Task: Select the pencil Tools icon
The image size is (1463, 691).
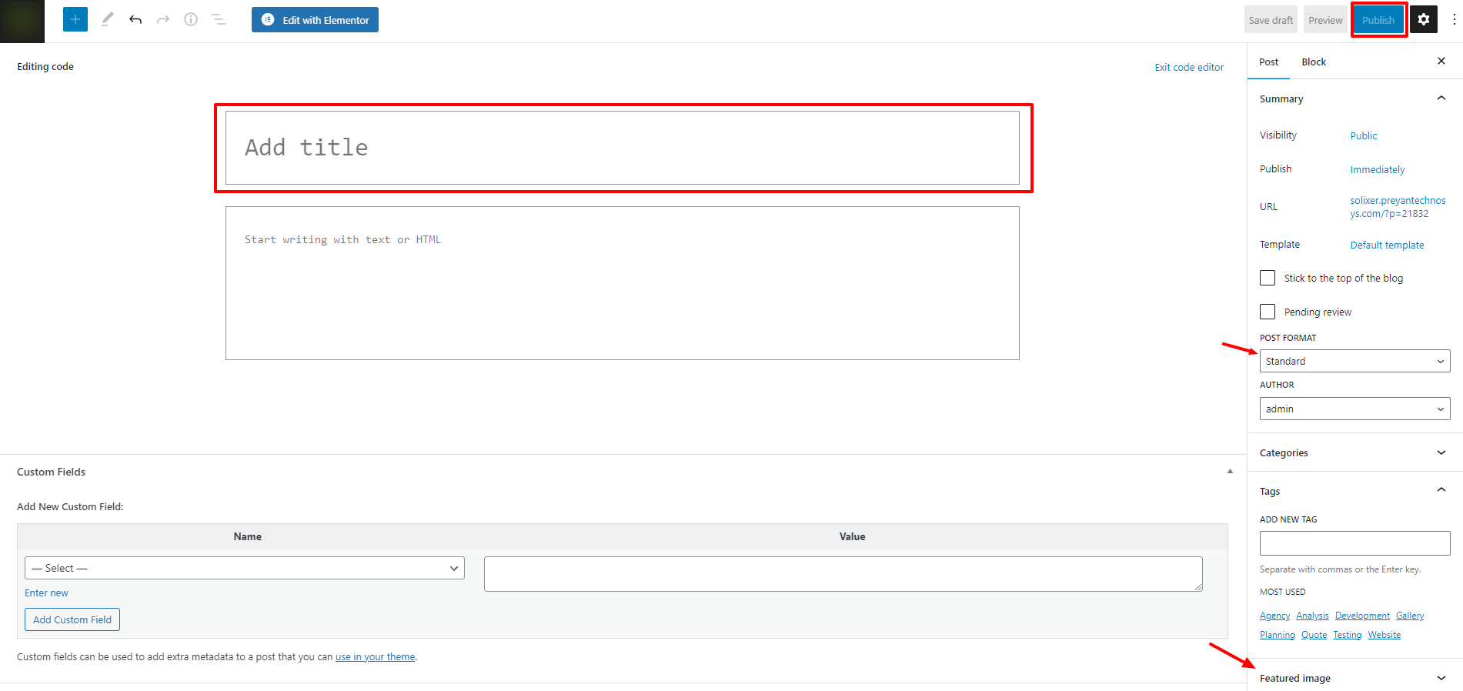Action: [107, 19]
